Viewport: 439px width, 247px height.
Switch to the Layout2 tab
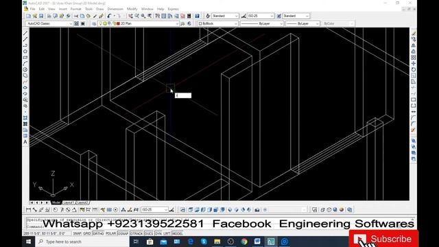coord(82,202)
